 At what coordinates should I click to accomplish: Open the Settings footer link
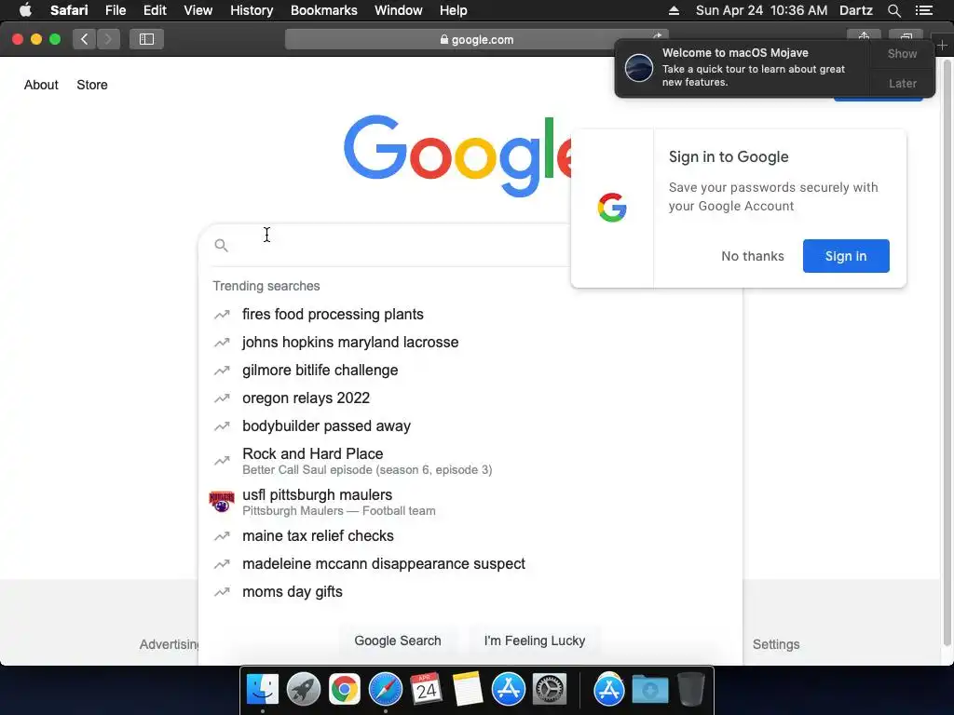click(x=776, y=644)
